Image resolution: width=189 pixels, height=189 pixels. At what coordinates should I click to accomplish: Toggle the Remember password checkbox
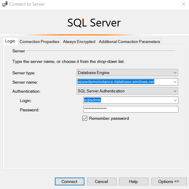coord(85,119)
